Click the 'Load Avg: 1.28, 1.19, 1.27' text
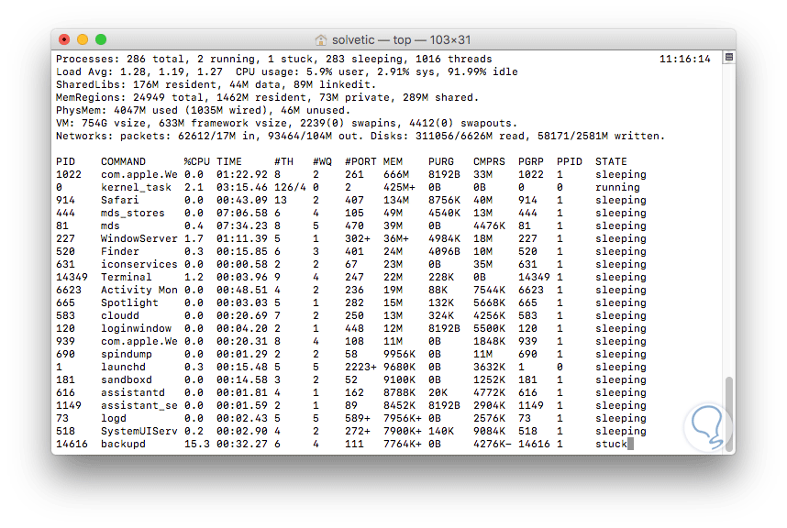This screenshot has width=787, height=528. point(139,71)
